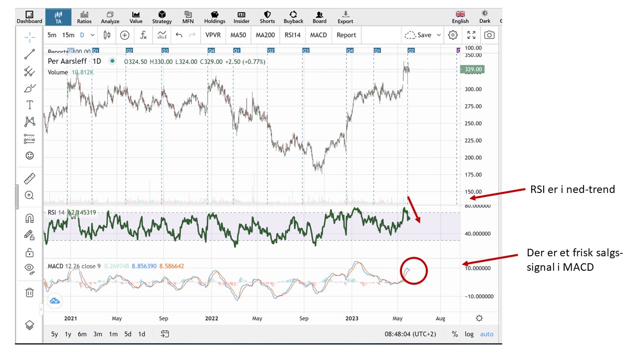Open the candlestick chart style menu
This screenshot has height=359, width=639.
coord(107,35)
